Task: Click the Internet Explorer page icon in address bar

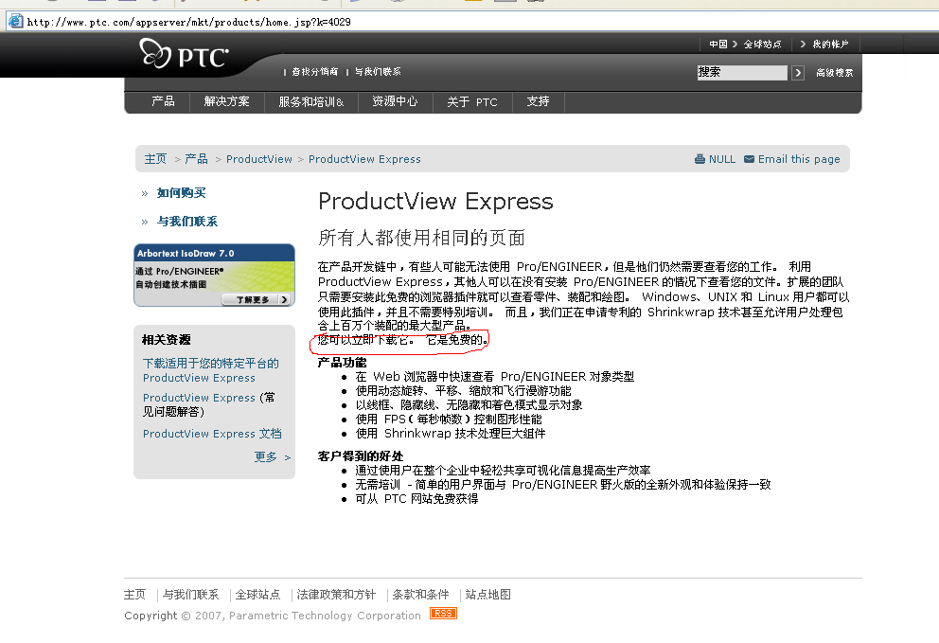Action: point(15,21)
